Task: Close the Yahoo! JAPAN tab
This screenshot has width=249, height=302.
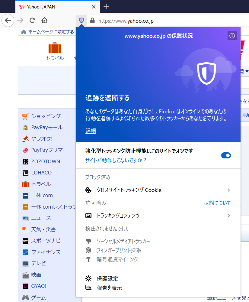Action: (x=94, y=7)
